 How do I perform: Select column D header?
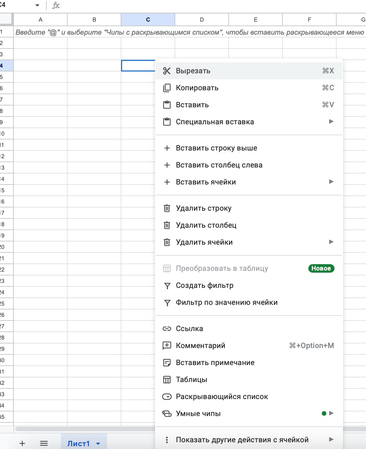[x=202, y=20]
